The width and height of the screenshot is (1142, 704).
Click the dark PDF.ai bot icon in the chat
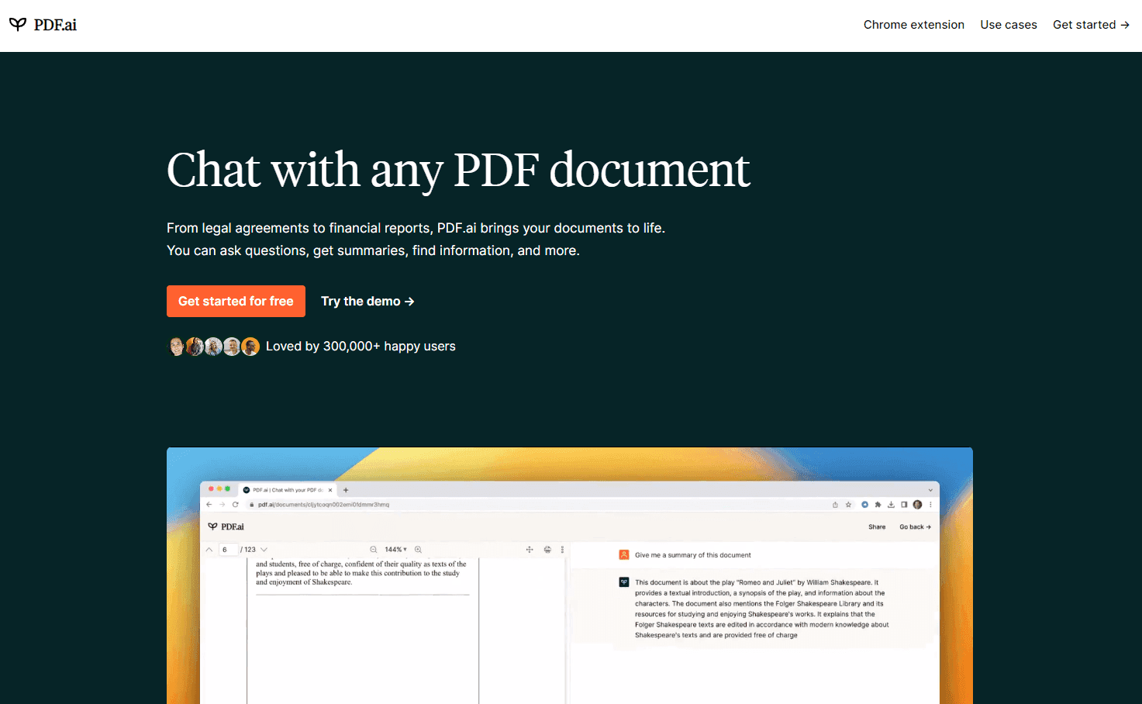coord(624,581)
